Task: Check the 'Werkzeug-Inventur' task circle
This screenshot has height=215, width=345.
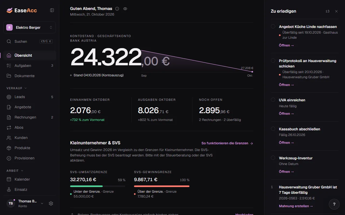Action: point(273,158)
